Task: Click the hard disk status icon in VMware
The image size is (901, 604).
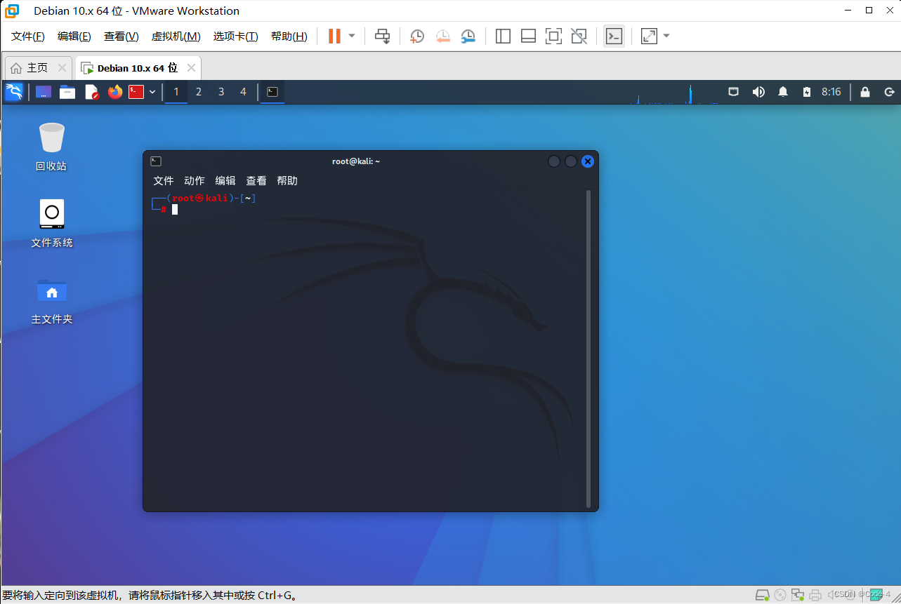Action: click(762, 595)
